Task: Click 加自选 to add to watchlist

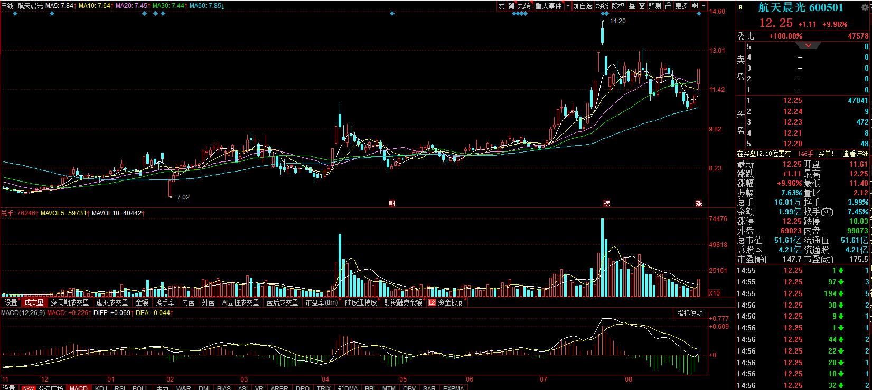Action: point(583,6)
